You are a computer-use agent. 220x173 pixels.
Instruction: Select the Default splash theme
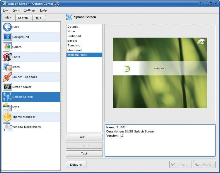coord(84,27)
